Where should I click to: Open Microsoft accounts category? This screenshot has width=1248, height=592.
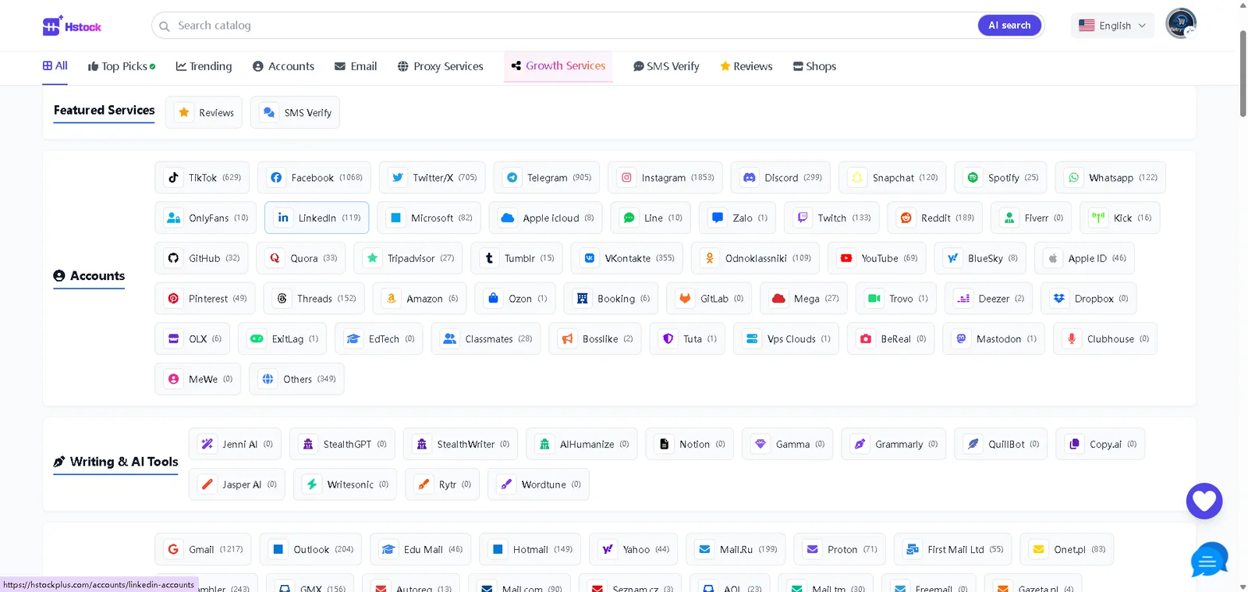click(429, 218)
